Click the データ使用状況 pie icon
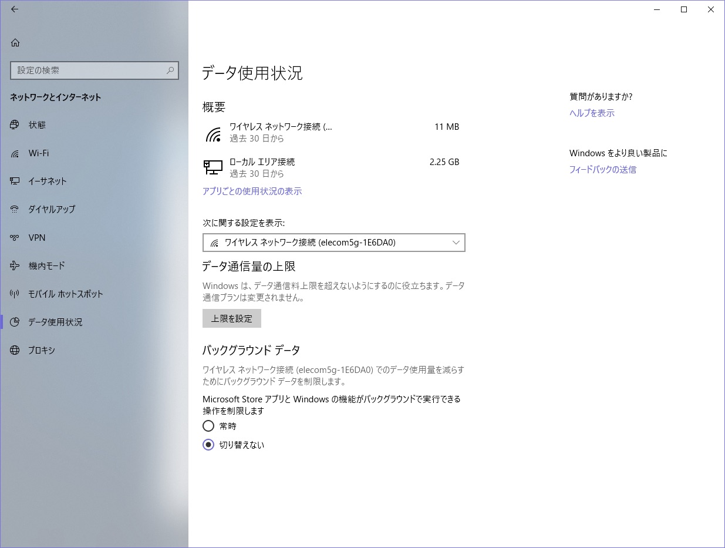 click(x=15, y=322)
